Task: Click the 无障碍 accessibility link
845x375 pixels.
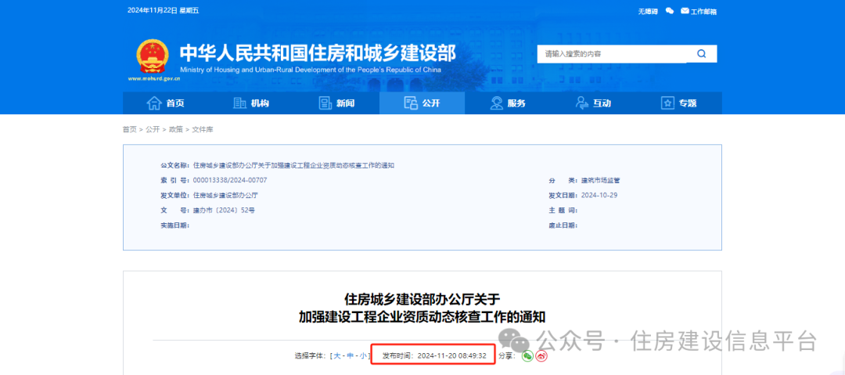Action: pos(647,11)
